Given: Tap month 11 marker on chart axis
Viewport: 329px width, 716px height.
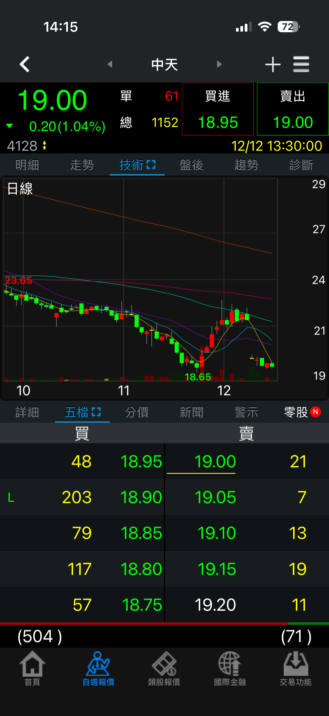Looking at the screenshot, I should coord(124,390).
